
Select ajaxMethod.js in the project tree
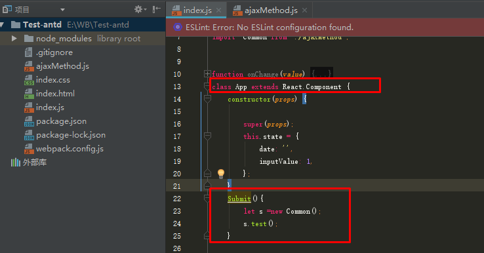click(62, 66)
